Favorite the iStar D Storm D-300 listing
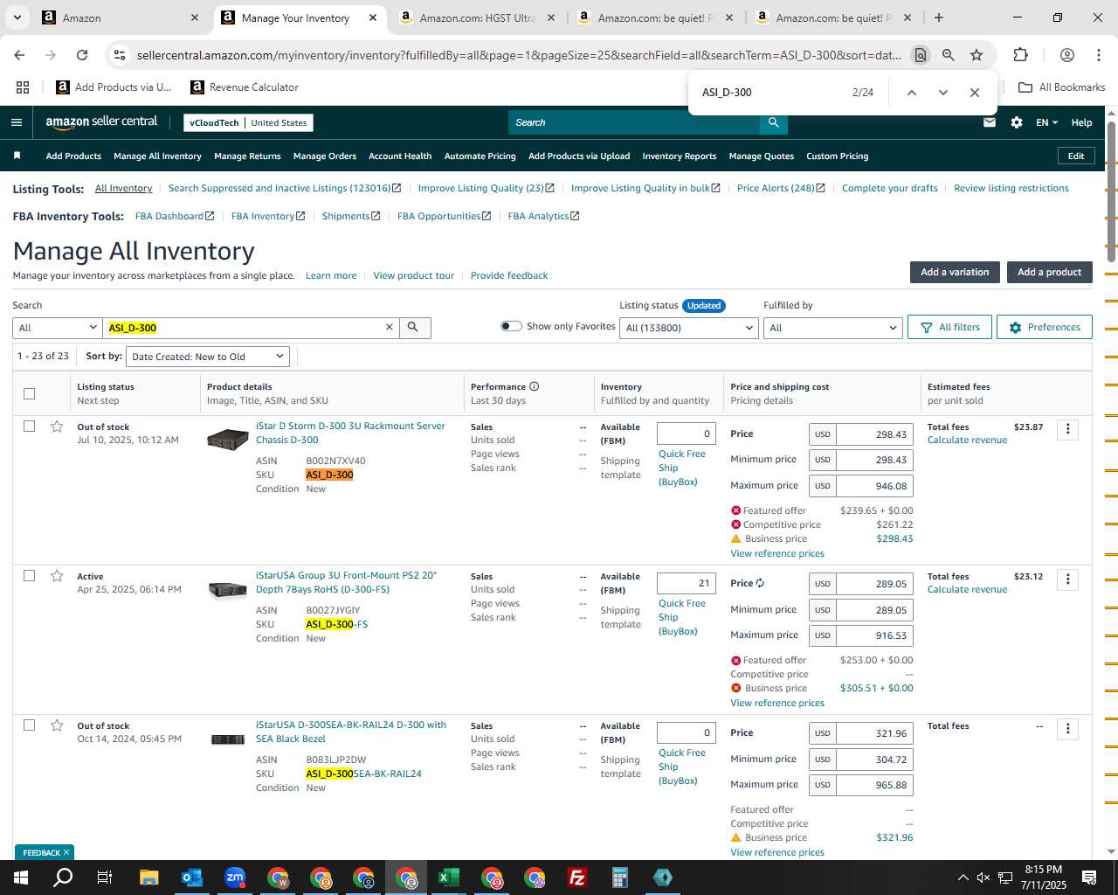The height and width of the screenshot is (895, 1118). point(57,427)
